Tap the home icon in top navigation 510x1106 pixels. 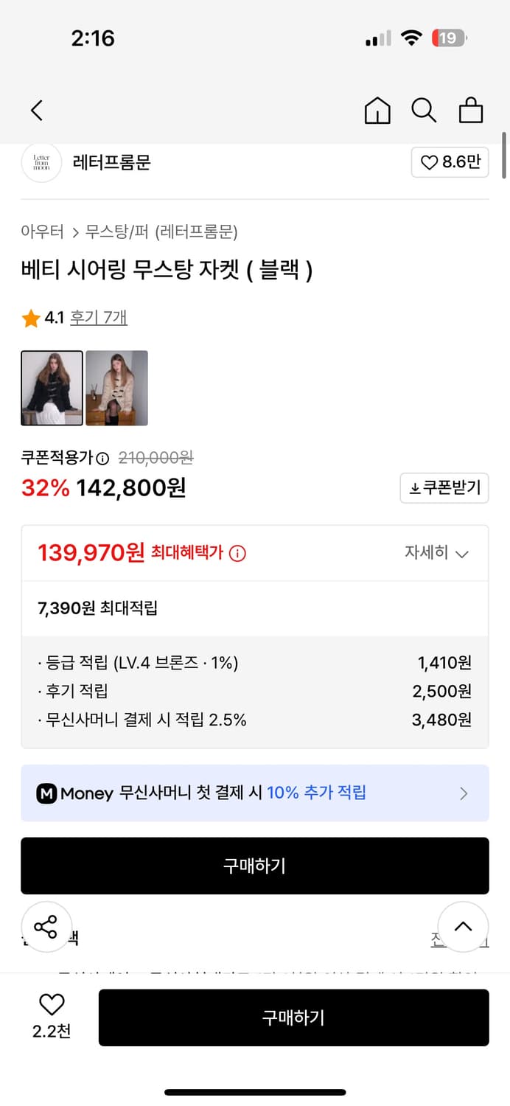(x=377, y=110)
